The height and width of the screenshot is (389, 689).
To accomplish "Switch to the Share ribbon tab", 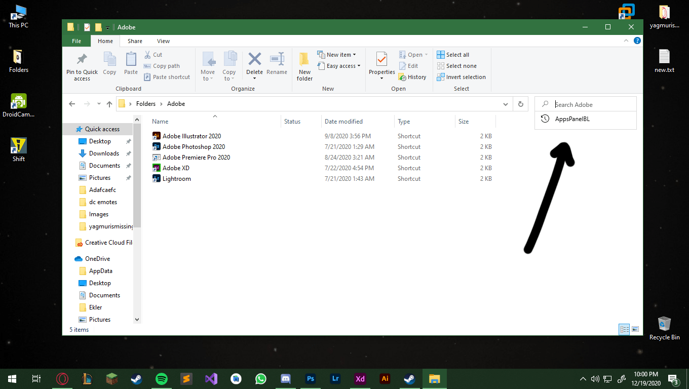I will pos(135,41).
